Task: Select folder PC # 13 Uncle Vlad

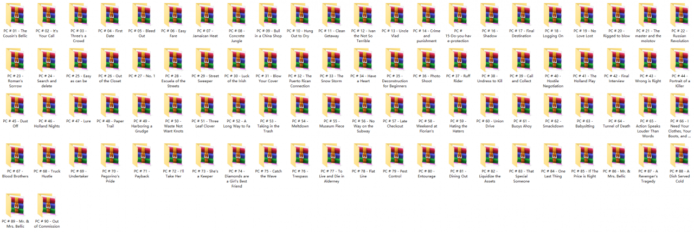Action: [x=395, y=15]
